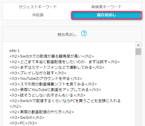The width and height of the screenshot is (145, 126).
Task: Click the <h3>Switch</h3> line
Action: 27,118
